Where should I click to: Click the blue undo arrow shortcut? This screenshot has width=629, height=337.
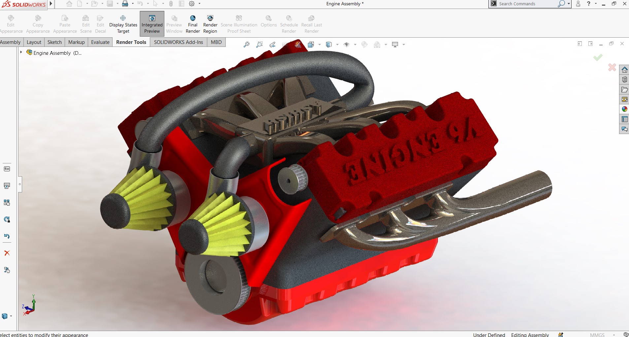[x=7, y=236]
